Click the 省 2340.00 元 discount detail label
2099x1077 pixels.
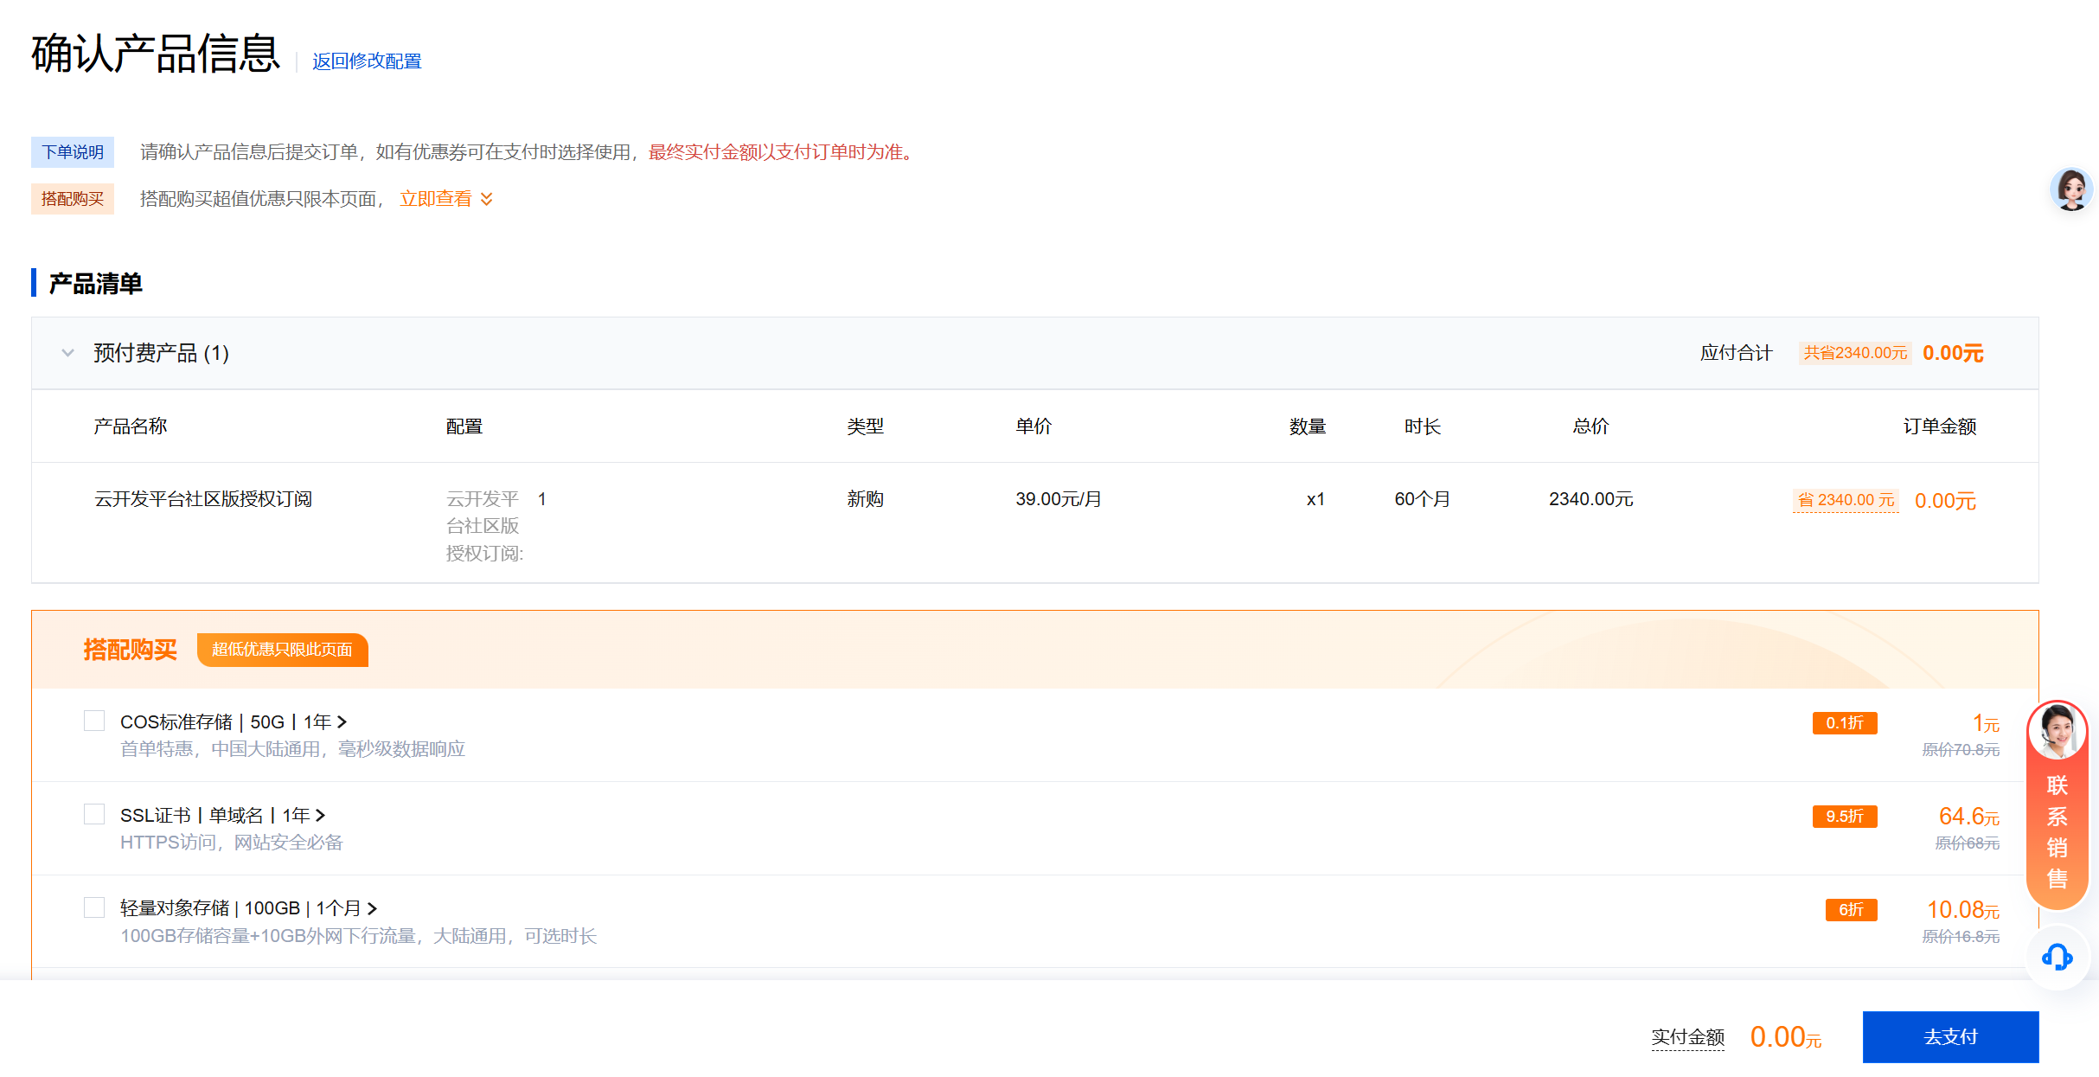(1846, 500)
